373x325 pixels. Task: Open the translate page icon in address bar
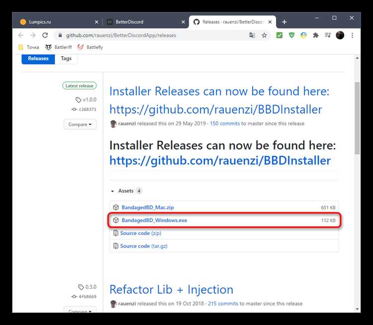point(252,35)
